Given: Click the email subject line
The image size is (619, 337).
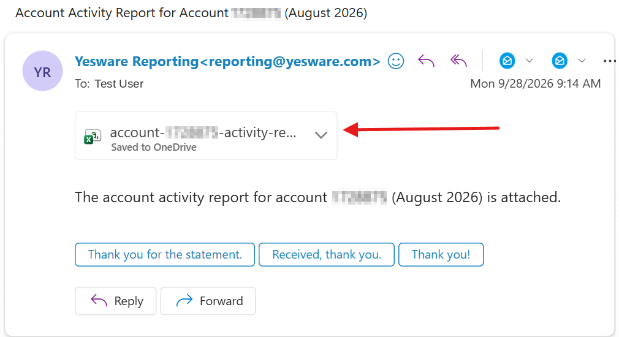Looking at the screenshot, I should click(x=191, y=13).
